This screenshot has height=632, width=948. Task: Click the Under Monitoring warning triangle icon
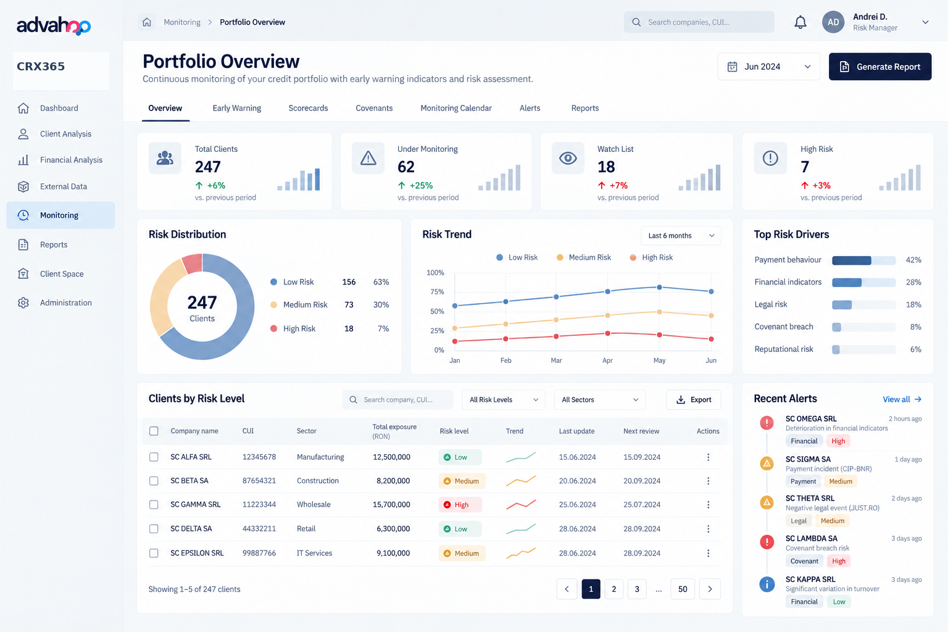[x=368, y=159]
